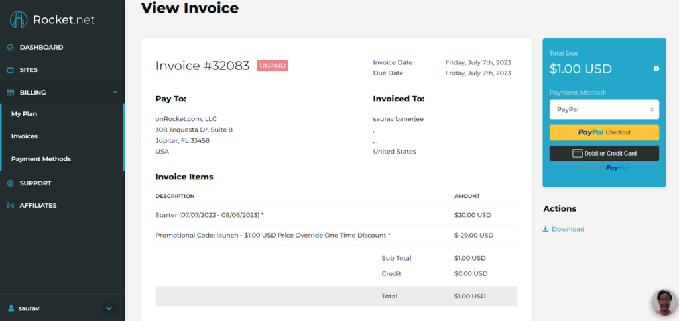Click the Support lifebuoy icon
This screenshot has height=321, width=679.
tap(11, 183)
